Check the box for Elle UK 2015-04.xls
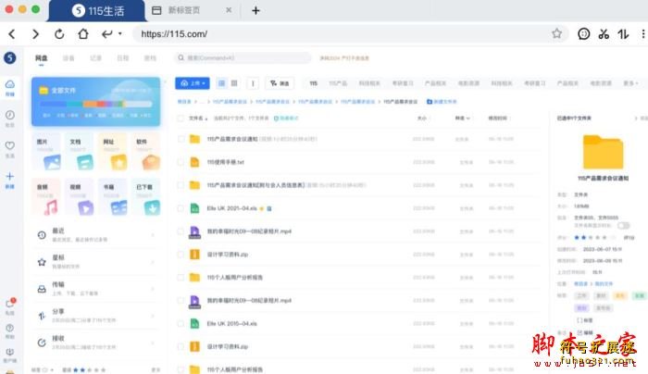This screenshot has height=374, width=648. click(x=181, y=324)
